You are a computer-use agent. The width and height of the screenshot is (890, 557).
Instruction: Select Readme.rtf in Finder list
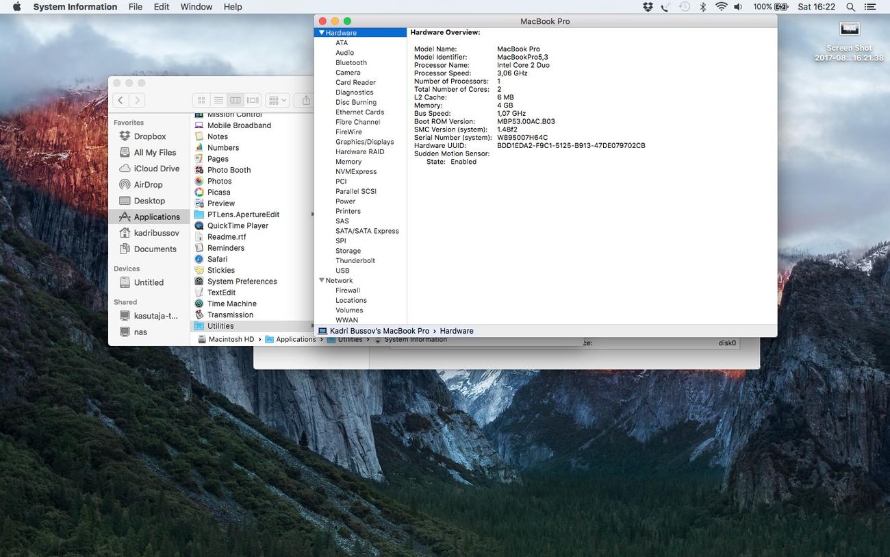coord(227,236)
